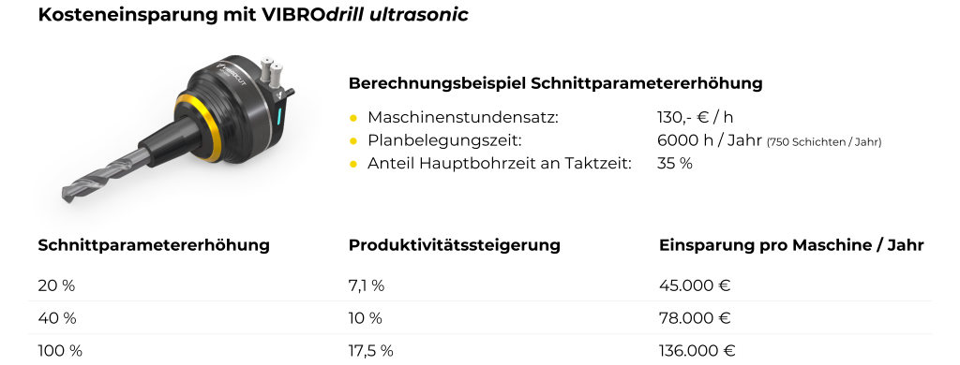Click the 130,- € / h rate value

tap(695, 117)
